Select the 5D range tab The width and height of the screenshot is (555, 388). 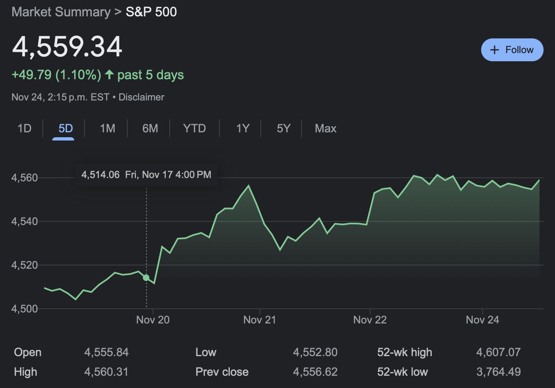point(65,128)
